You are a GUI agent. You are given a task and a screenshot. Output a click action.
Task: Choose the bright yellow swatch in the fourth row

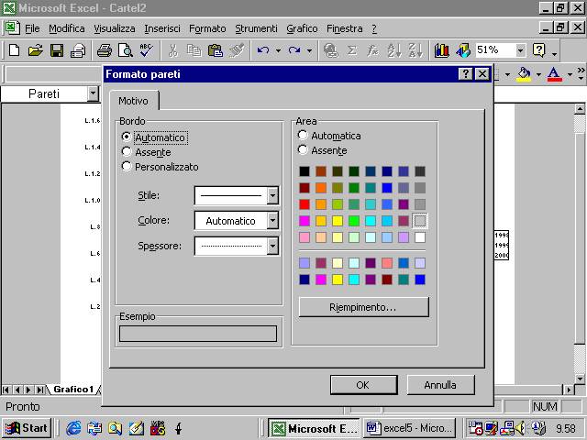point(338,221)
